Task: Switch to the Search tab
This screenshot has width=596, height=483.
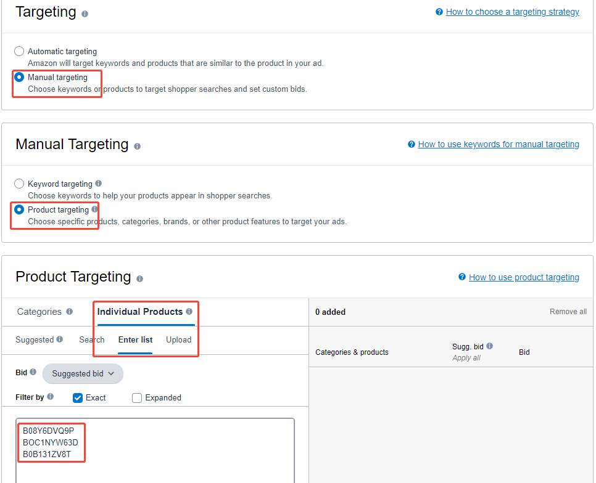Action: (x=91, y=339)
